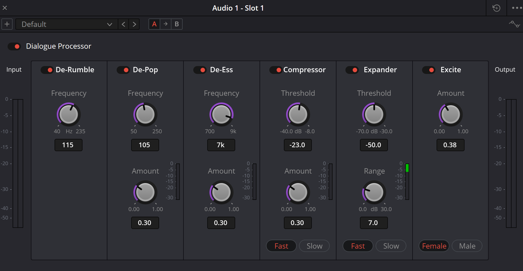This screenshot has height=271, width=523.
Task: Select Slow mode for the Expander
Action: coord(391,246)
